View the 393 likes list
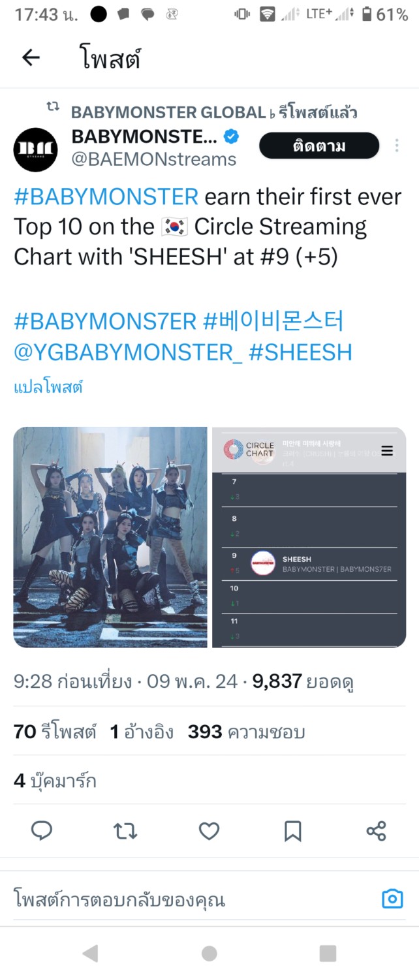Image resolution: width=419 pixels, height=979 pixels. click(246, 732)
